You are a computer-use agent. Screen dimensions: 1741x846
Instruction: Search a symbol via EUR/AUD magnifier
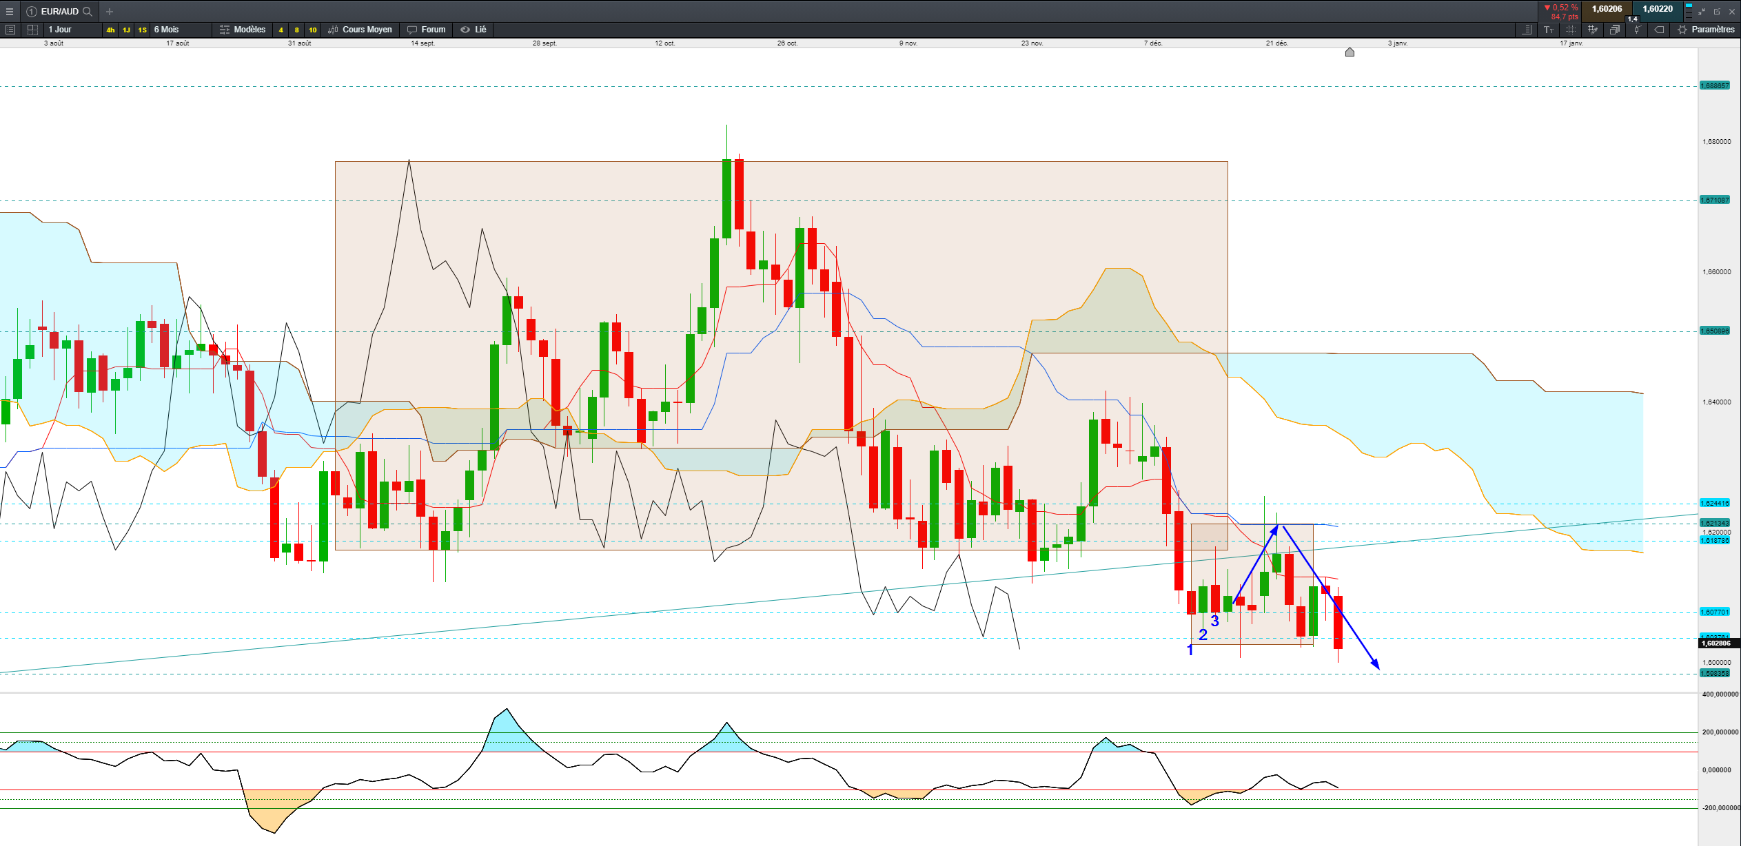coord(88,11)
